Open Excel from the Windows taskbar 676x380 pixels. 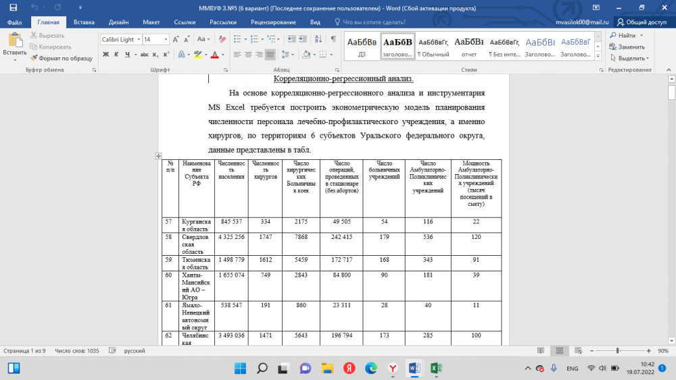(x=437, y=368)
